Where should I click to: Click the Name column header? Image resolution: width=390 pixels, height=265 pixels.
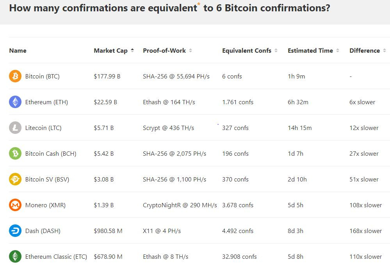(18, 50)
